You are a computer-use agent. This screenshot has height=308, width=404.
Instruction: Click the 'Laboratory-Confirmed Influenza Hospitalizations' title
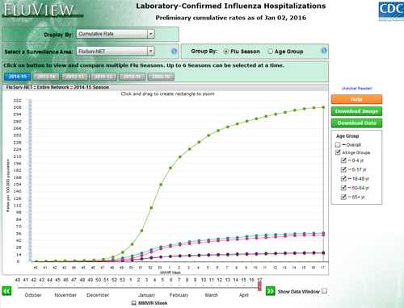click(231, 6)
